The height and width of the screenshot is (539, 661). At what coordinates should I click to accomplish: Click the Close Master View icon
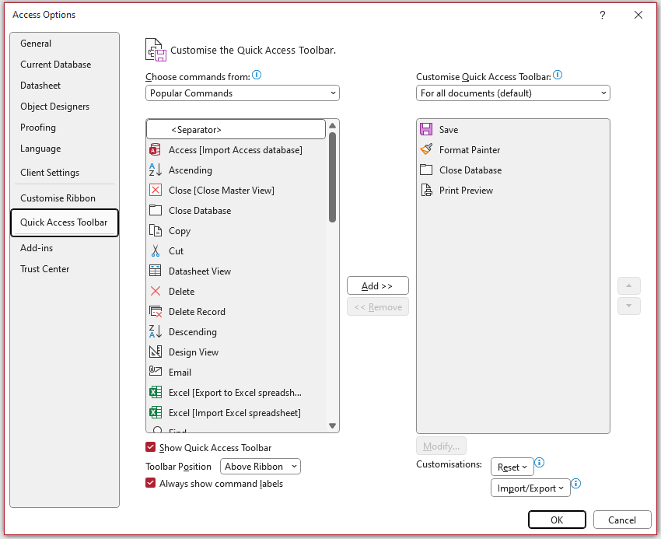pos(155,191)
